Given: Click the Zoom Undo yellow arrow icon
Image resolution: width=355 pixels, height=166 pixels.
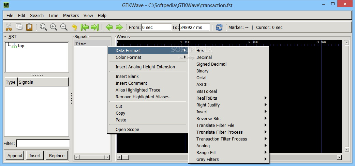Looking at the screenshot, I should point(74,27).
